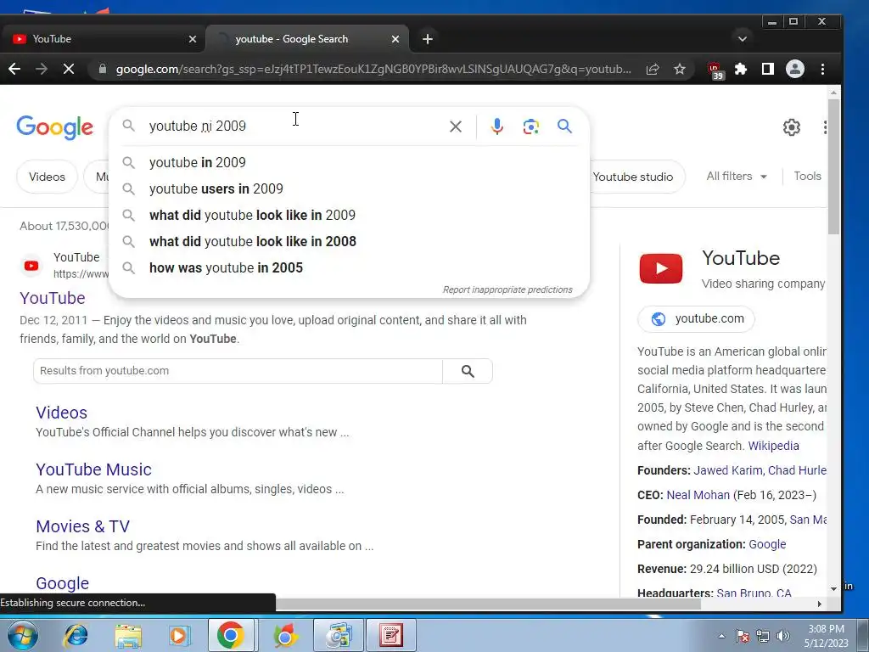Click the blue magnifier search button
The width and height of the screenshot is (869, 652).
(564, 126)
